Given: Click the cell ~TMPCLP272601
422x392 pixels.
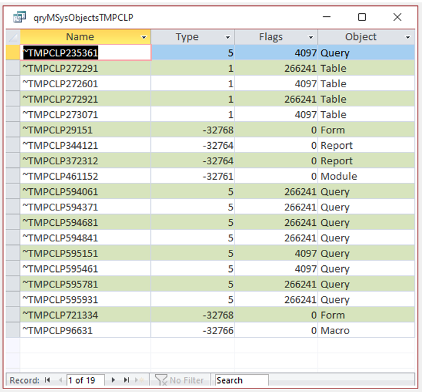Looking at the screenshot, I should coord(85,84).
